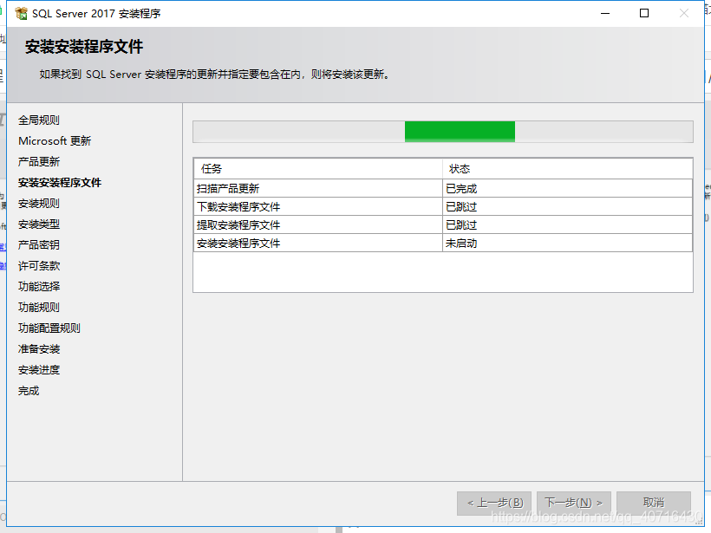The image size is (711, 533).
Task: Click the 提取安装程序文件 task row
Action: [443, 224]
